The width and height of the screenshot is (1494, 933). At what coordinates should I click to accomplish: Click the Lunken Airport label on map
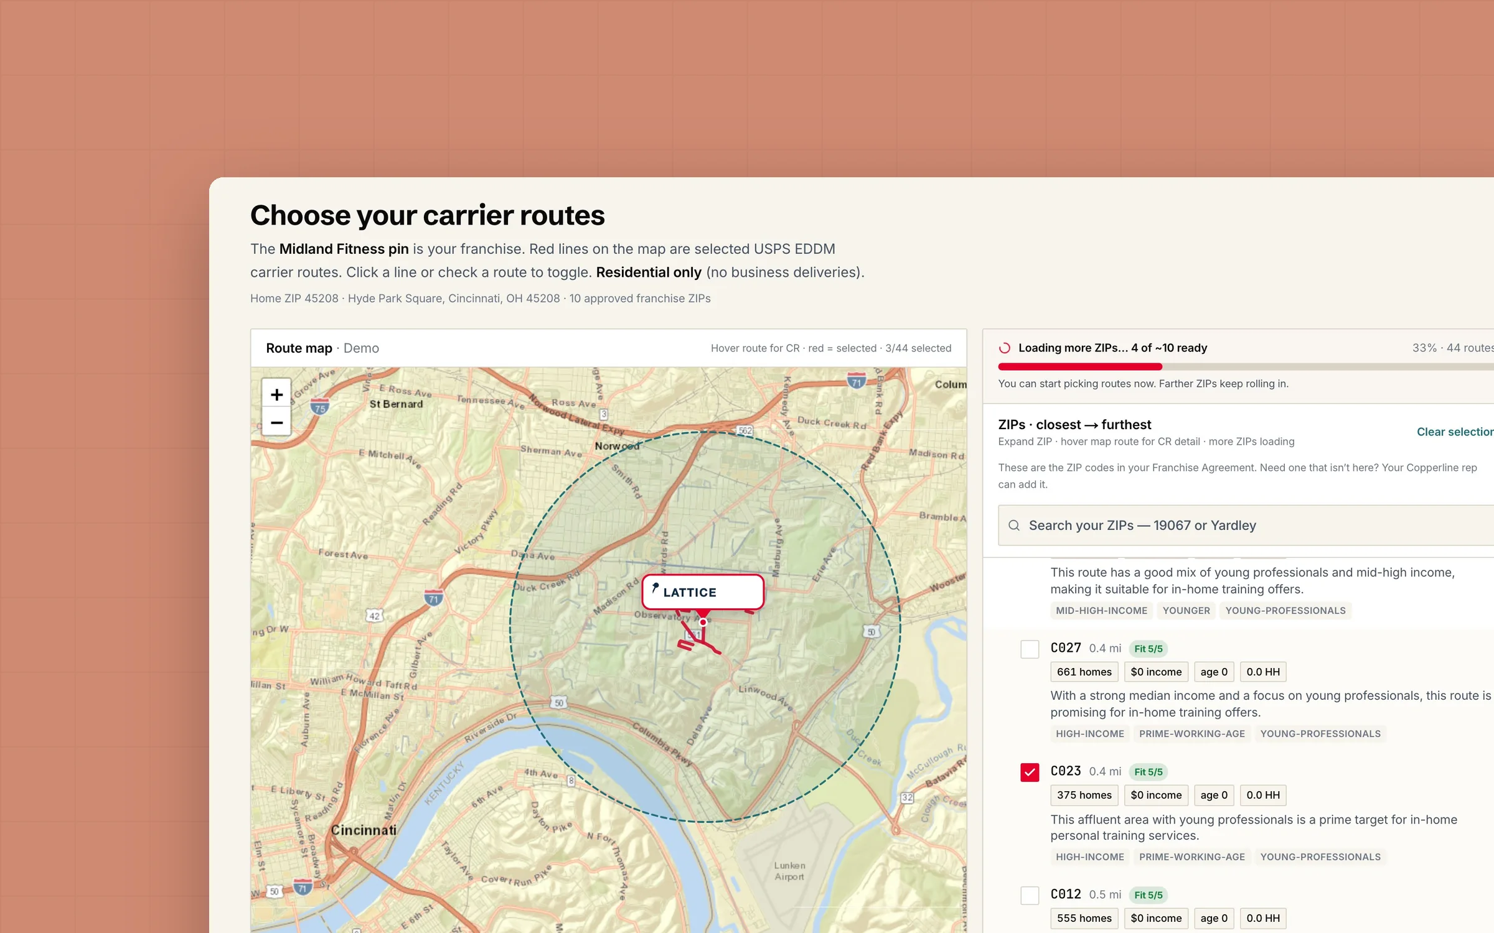(789, 871)
